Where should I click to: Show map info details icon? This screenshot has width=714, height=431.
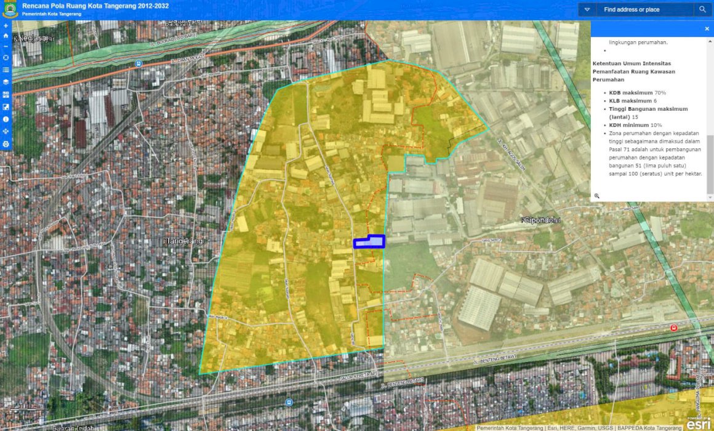6,119
